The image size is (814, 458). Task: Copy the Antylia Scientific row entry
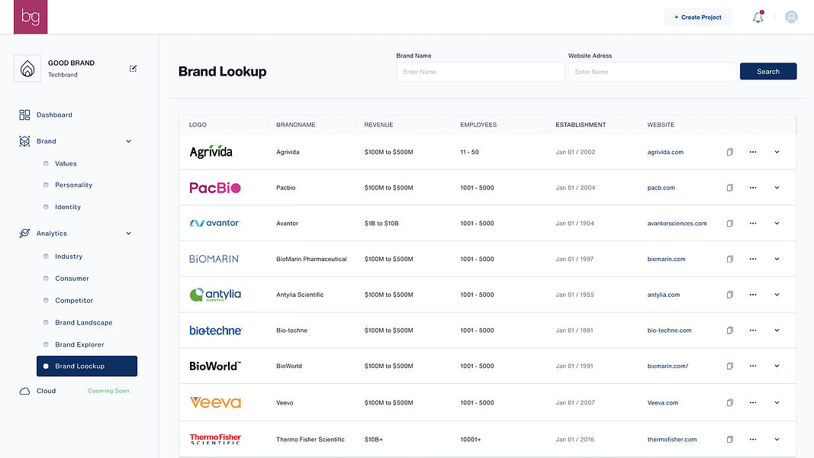coord(730,295)
